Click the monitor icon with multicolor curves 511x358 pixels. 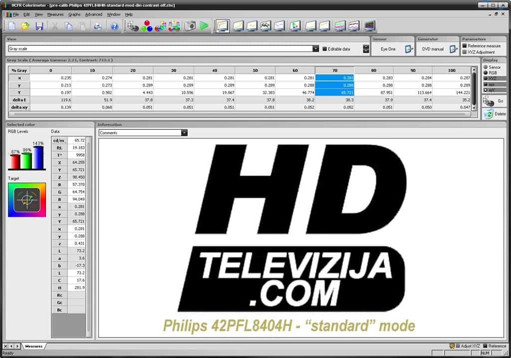tap(266, 26)
